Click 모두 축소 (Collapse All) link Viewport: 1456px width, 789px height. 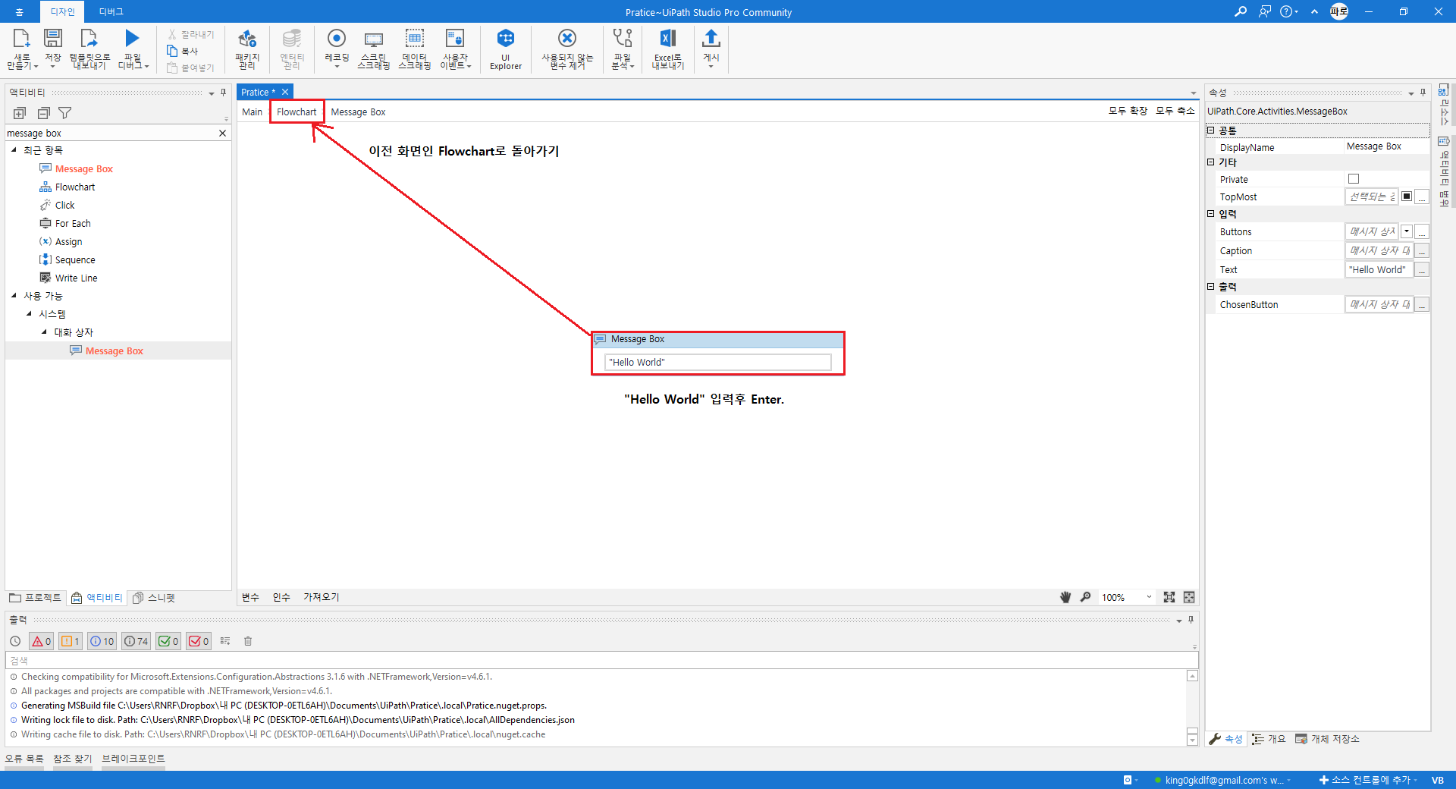[1175, 111]
